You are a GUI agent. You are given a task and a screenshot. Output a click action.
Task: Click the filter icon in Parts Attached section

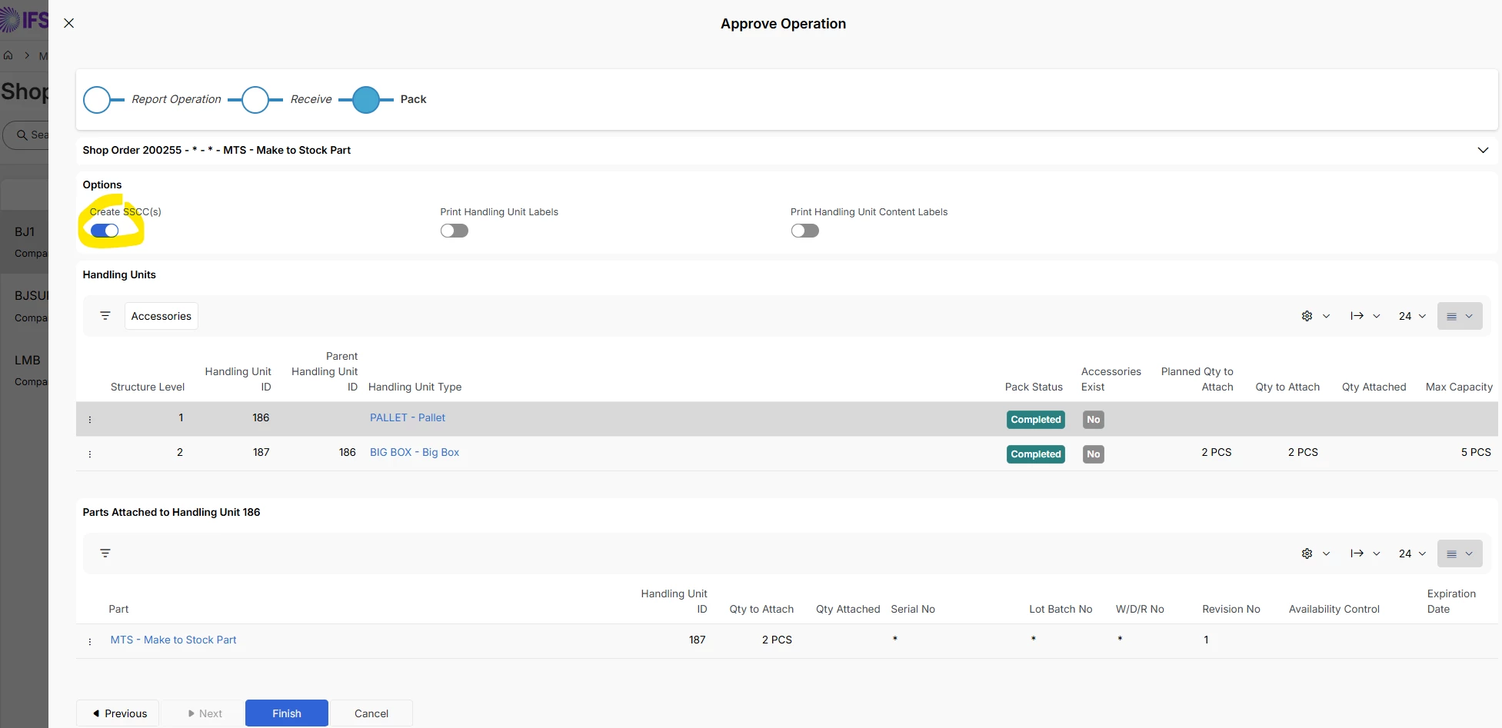pyautogui.click(x=105, y=553)
